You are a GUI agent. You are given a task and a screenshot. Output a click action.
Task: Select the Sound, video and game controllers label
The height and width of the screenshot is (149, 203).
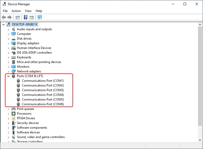(x=41, y=137)
